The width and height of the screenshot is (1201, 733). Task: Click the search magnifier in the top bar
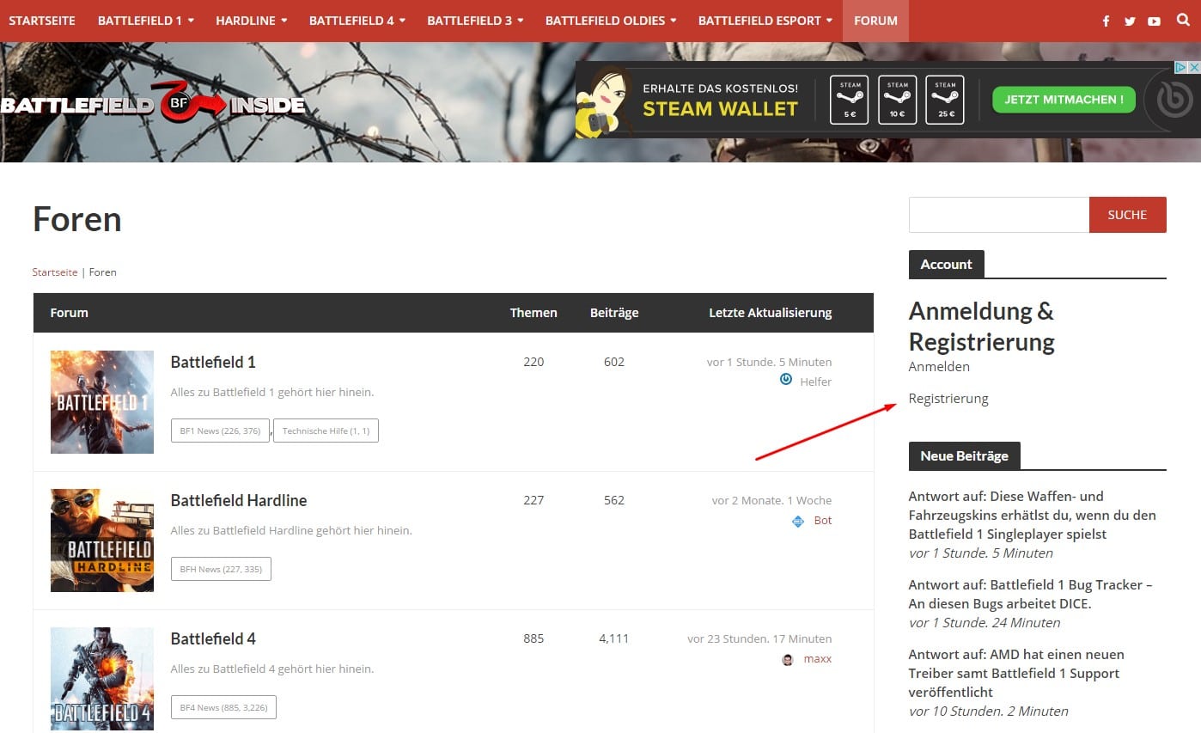coord(1182,21)
